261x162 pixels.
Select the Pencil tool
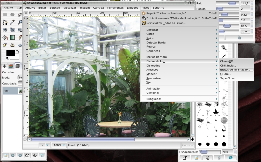pyautogui.click(x=20, y=37)
